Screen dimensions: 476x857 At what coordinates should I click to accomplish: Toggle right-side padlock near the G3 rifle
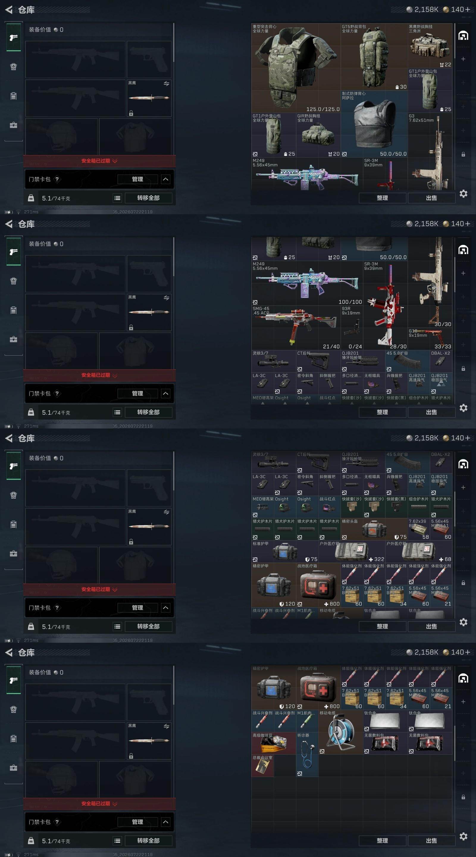click(x=463, y=154)
